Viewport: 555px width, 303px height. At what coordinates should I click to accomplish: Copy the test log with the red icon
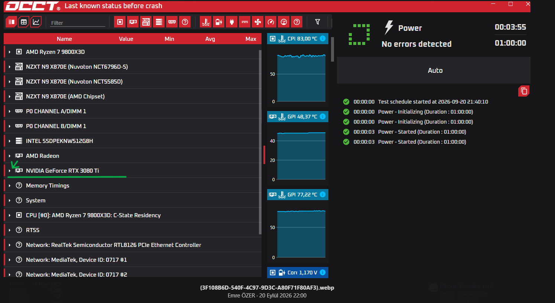[524, 91]
